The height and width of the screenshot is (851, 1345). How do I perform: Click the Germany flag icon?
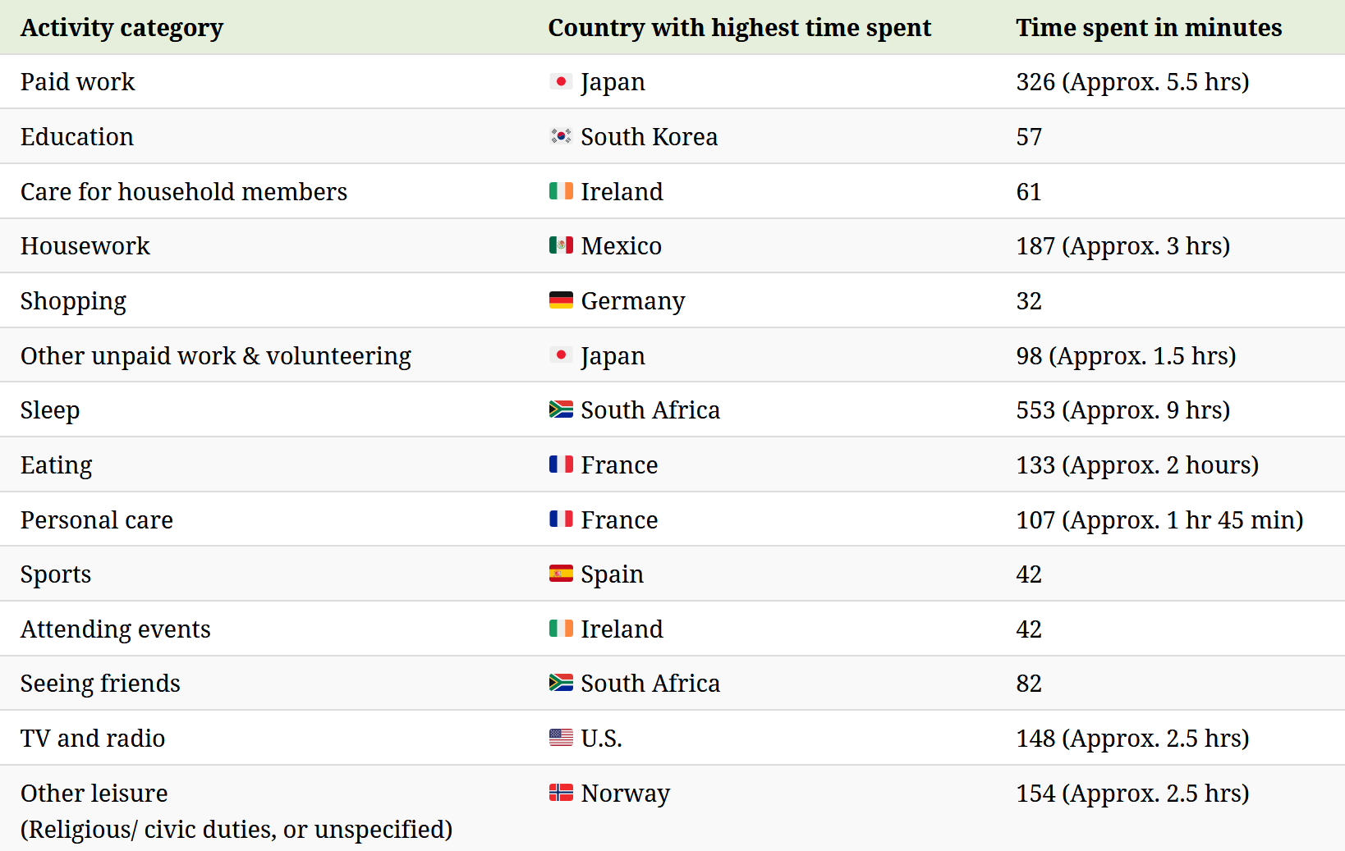[561, 300]
